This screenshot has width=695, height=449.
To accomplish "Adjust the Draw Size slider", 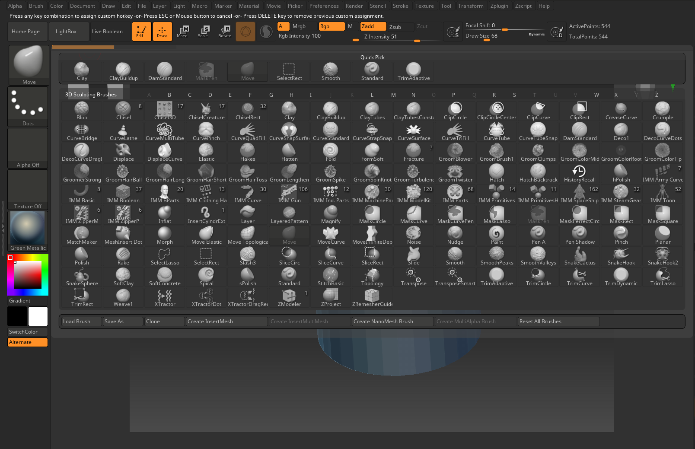I will pos(505,36).
